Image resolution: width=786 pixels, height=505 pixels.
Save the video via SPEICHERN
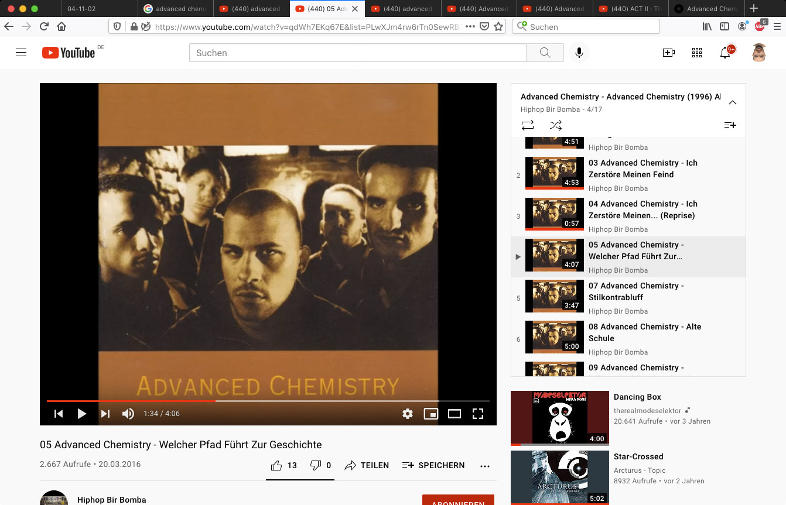[433, 465]
